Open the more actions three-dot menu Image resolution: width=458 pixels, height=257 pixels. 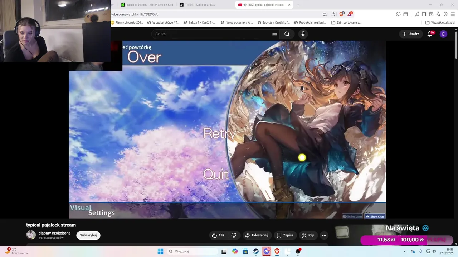[324, 235]
